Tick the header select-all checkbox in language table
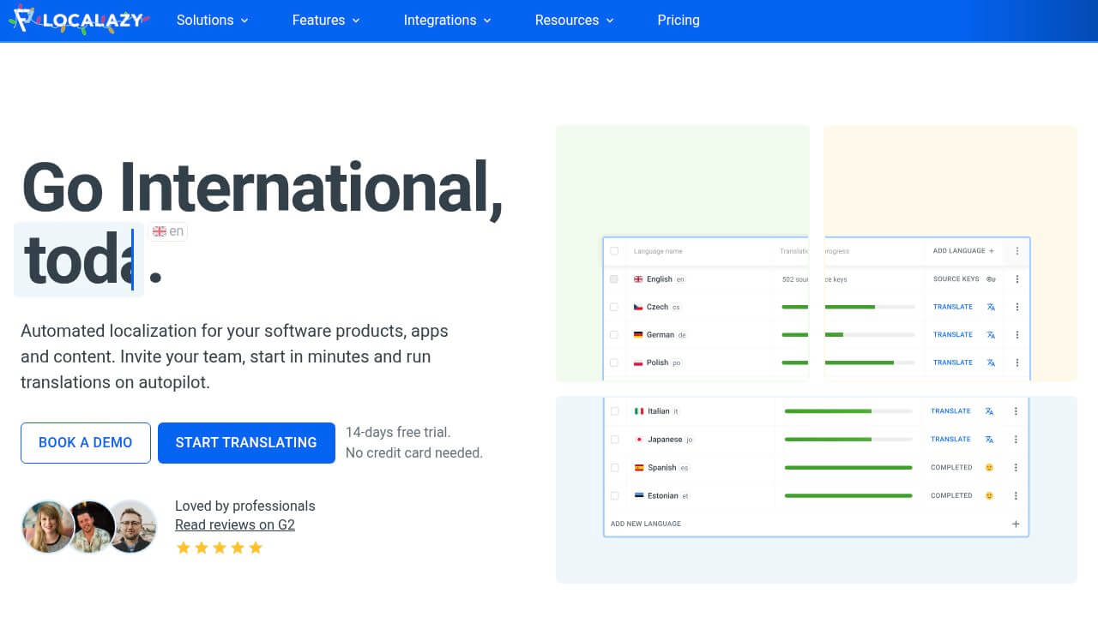 pos(614,251)
